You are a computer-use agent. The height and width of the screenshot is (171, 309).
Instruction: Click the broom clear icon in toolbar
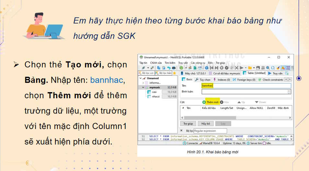pos(278,68)
